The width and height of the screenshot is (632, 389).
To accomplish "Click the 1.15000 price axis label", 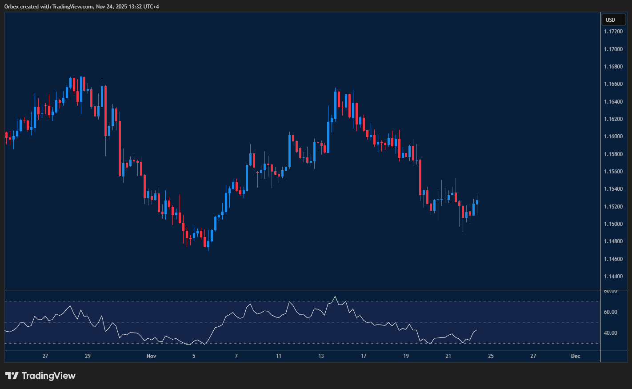I will (613, 224).
